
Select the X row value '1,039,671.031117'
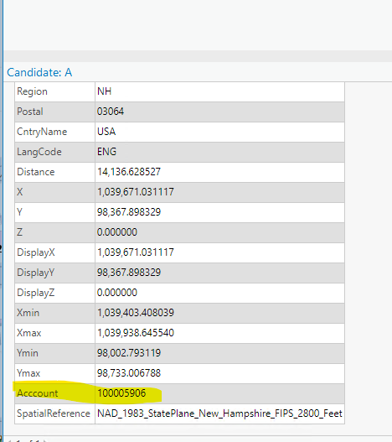136,192
